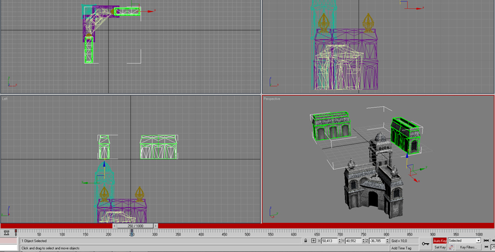Screen dimensions: 495x252
Task: Click the key mode toggle icon
Action: pos(486,248)
